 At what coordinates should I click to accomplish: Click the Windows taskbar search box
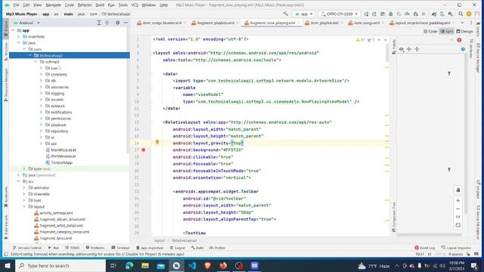click(60, 265)
